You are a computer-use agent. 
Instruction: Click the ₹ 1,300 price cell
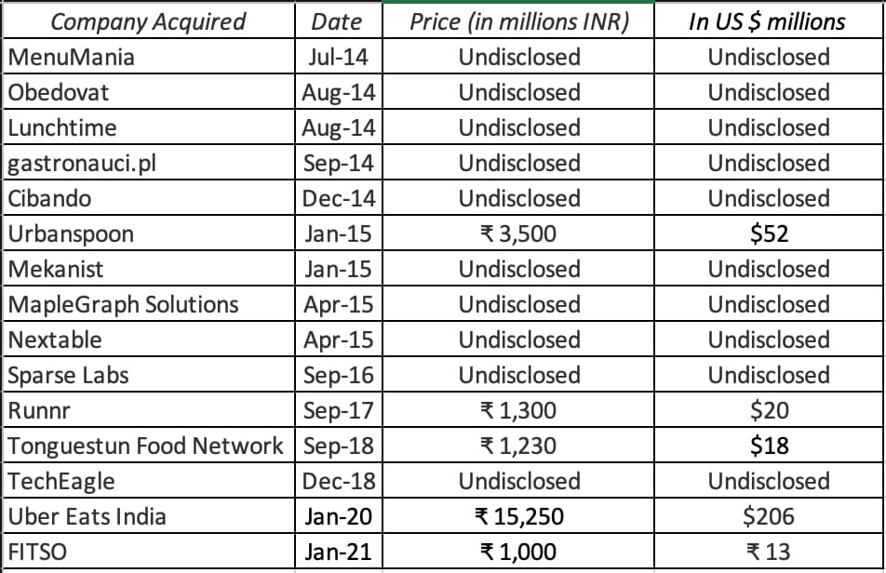(x=519, y=410)
